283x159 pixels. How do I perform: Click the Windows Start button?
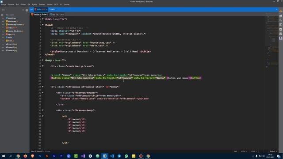pyautogui.click(x=4, y=156)
